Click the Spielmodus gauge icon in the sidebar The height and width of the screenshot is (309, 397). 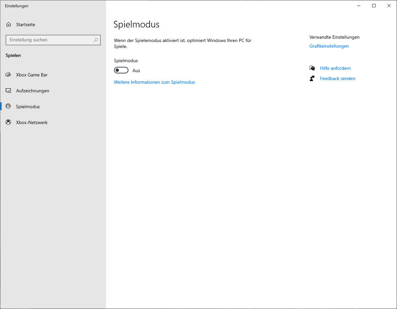[9, 107]
